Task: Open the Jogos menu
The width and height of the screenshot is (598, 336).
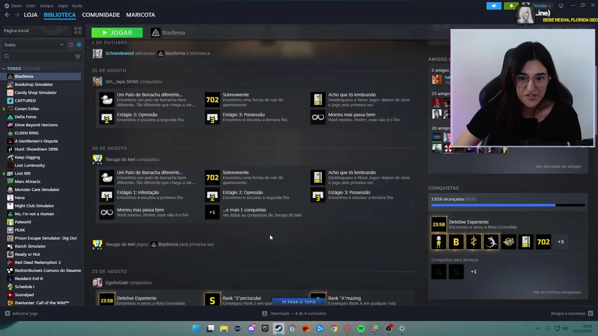Action: 62,6
